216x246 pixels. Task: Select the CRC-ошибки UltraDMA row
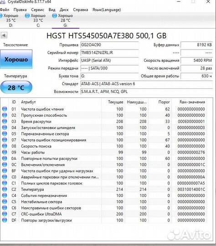coord(103,214)
